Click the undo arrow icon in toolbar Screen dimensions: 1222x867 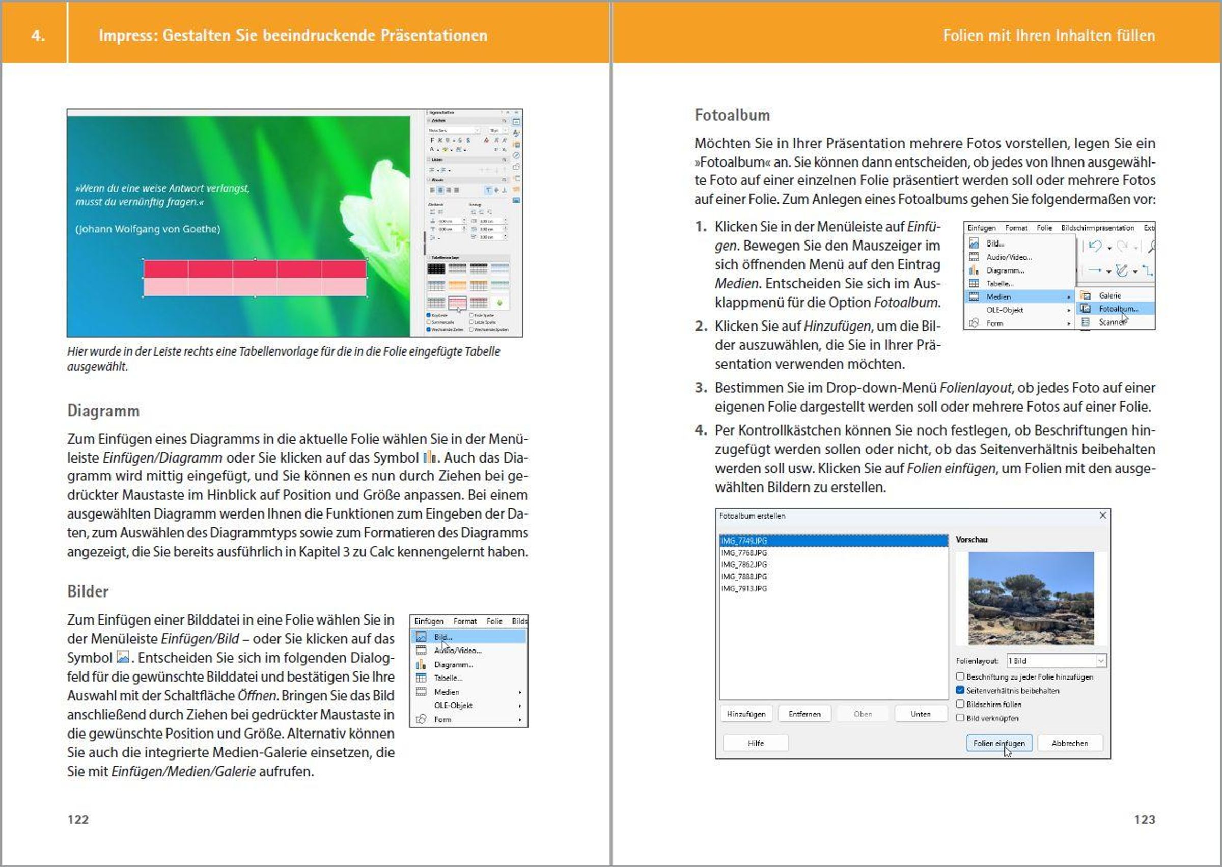click(1095, 246)
